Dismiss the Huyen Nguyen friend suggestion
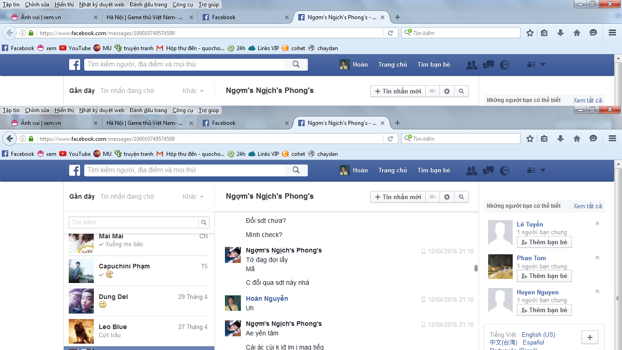Viewport: 622px width, 350px height. tap(597, 291)
